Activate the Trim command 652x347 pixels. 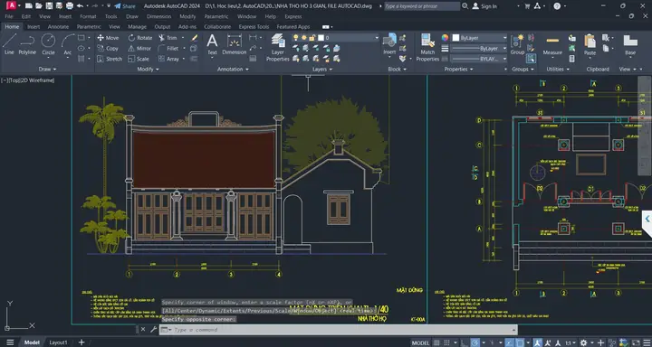pyautogui.click(x=168, y=38)
